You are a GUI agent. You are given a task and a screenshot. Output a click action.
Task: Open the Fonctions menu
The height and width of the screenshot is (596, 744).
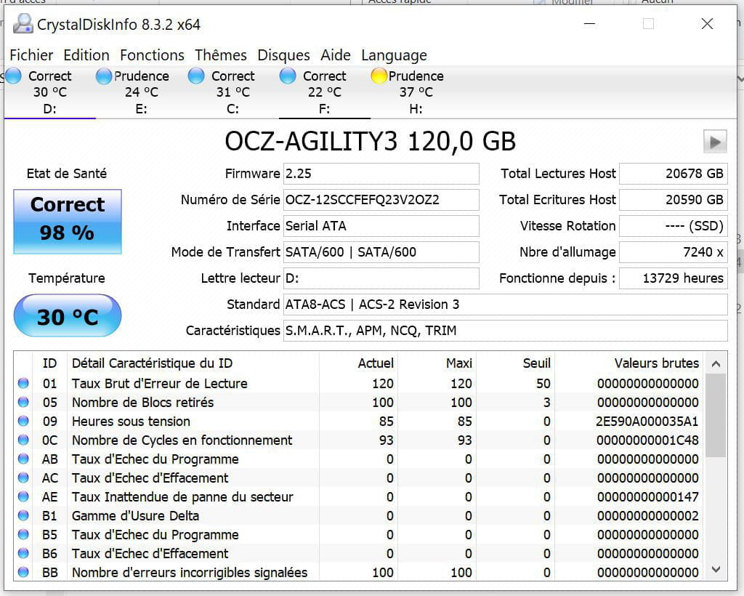[x=152, y=55]
